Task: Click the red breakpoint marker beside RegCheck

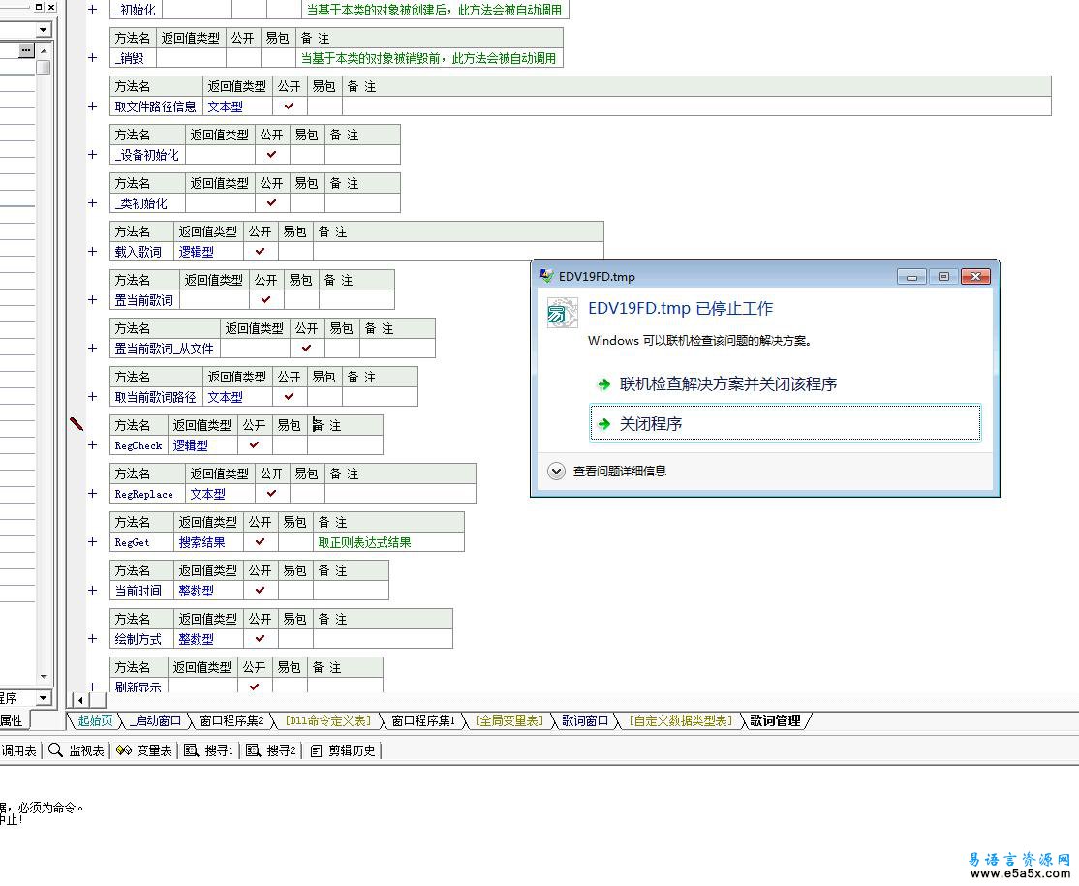Action: click(77, 424)
